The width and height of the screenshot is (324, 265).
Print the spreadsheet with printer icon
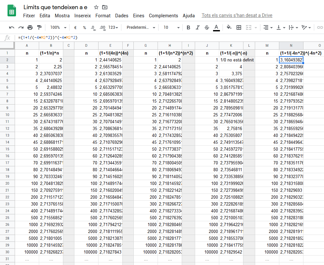pyautogui.click(x=30, y=27)
